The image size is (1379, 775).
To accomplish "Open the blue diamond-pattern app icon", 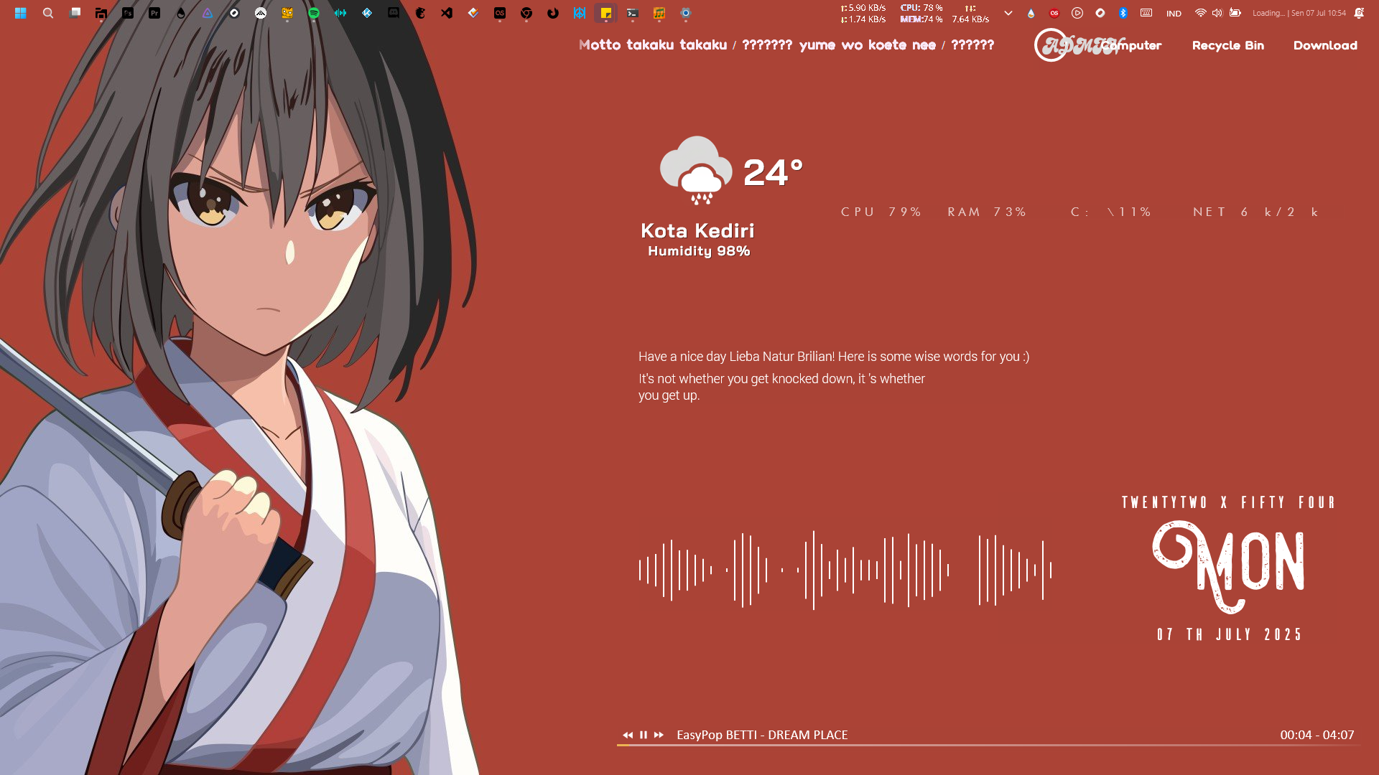I will [580, 13].
